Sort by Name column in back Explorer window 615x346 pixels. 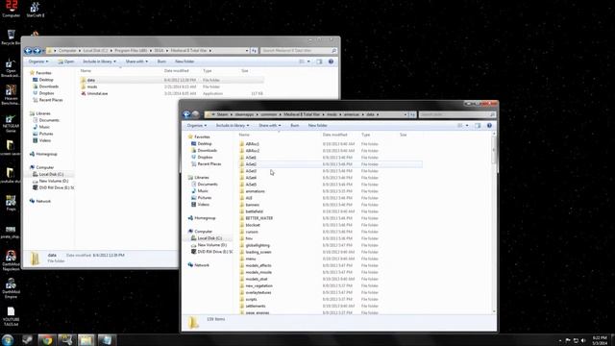[86, 71]
